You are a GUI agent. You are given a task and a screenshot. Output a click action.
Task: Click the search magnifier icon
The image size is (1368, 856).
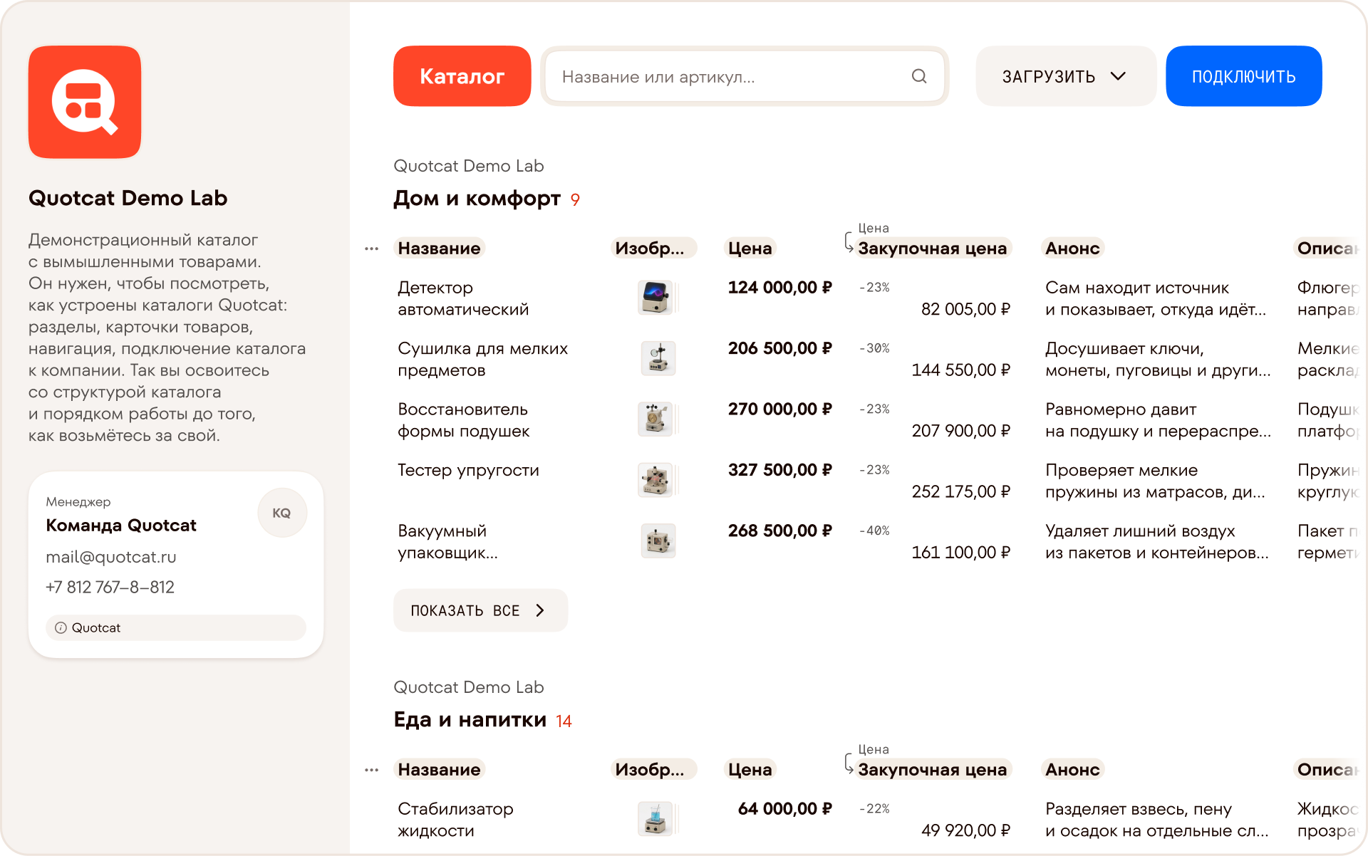pos(919,76)
